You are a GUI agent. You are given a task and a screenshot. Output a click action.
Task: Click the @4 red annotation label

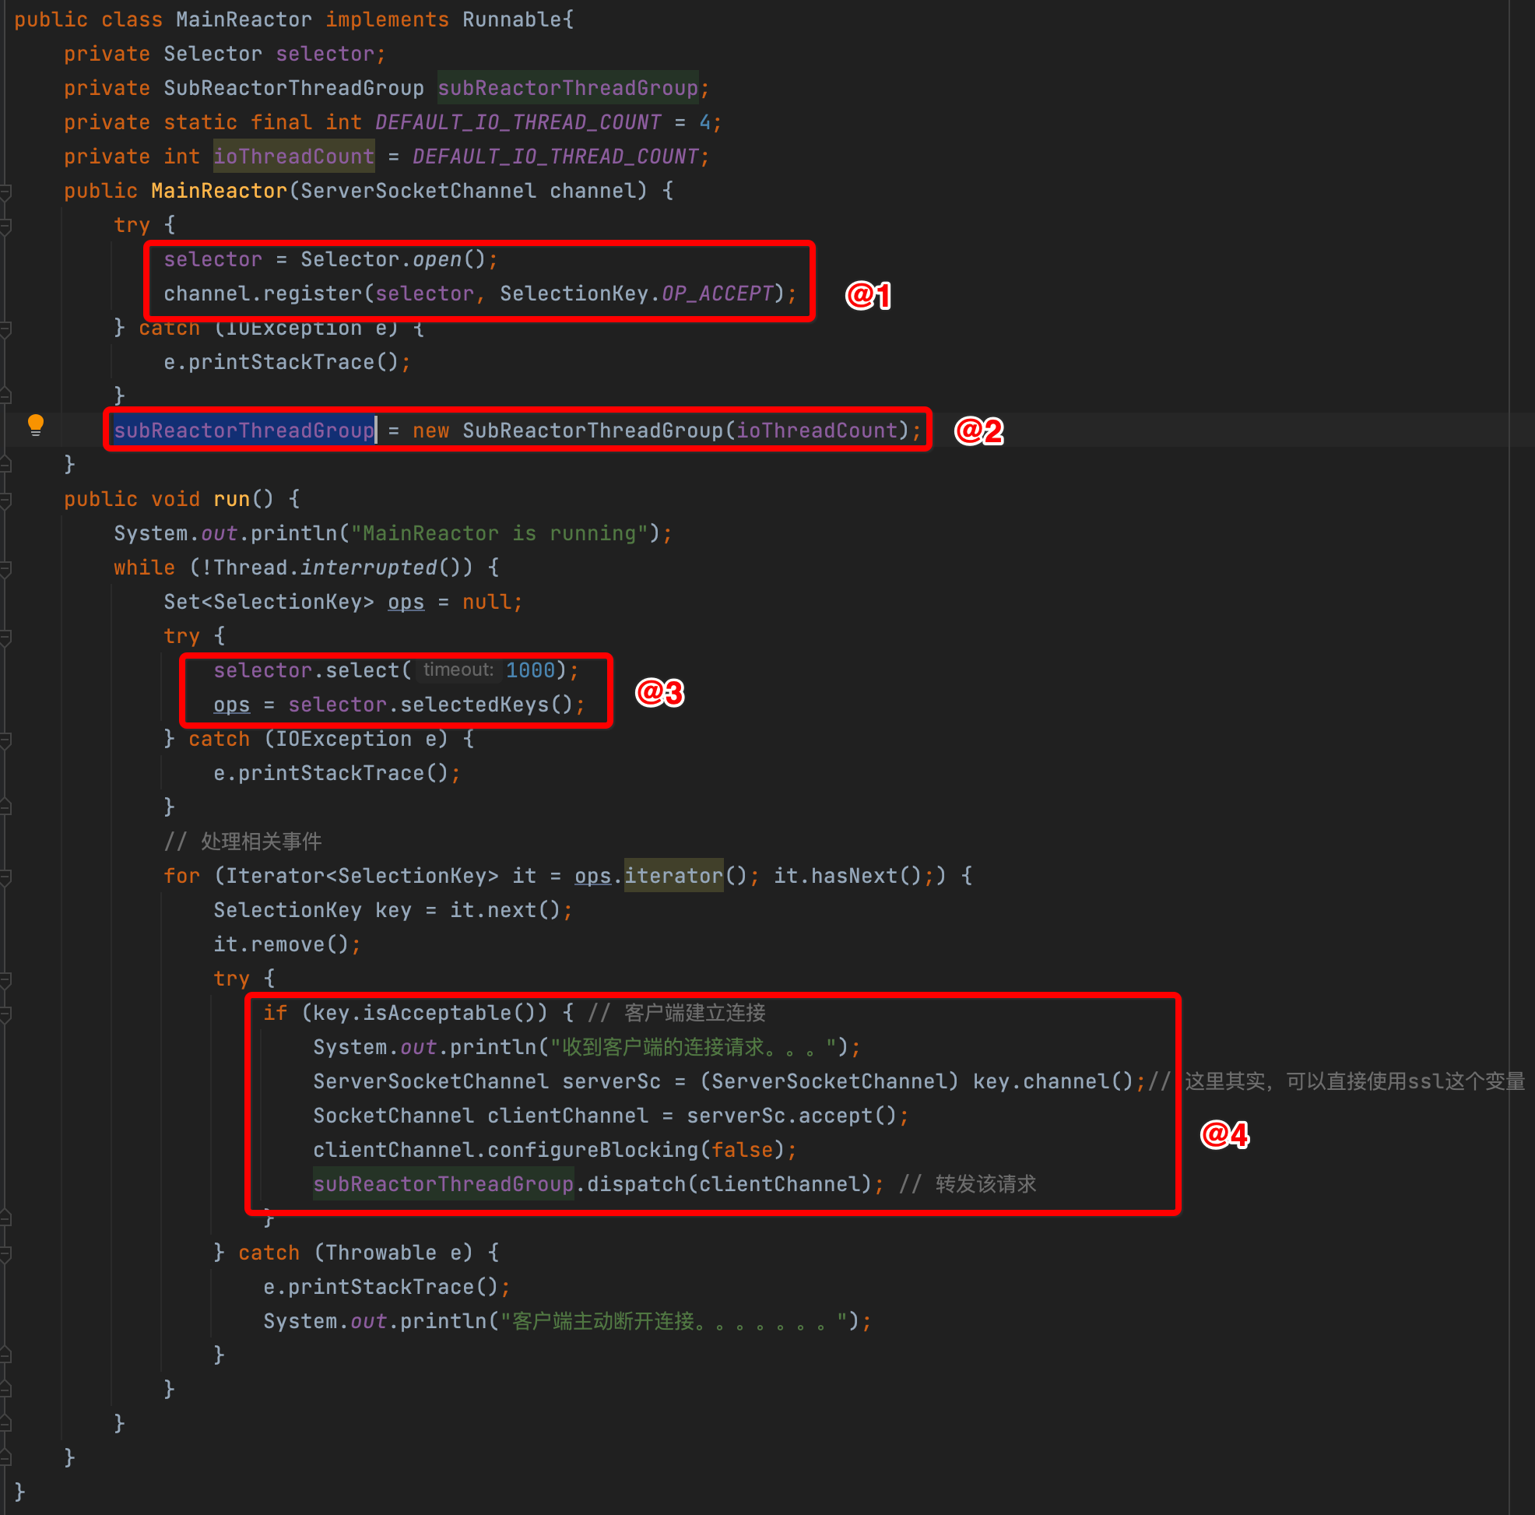click(x=1224, y=1134)
